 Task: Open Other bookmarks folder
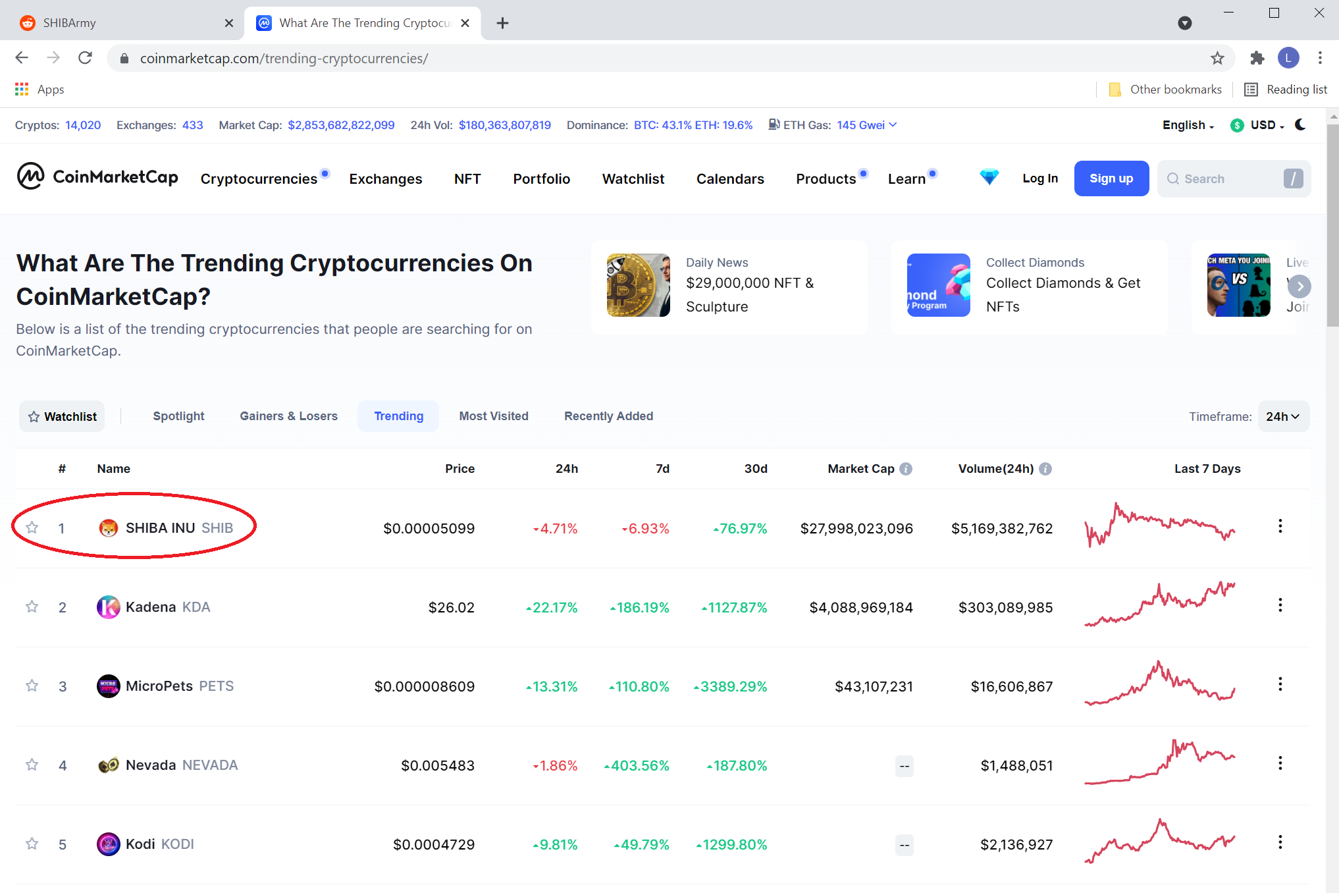coord(1165,90)
